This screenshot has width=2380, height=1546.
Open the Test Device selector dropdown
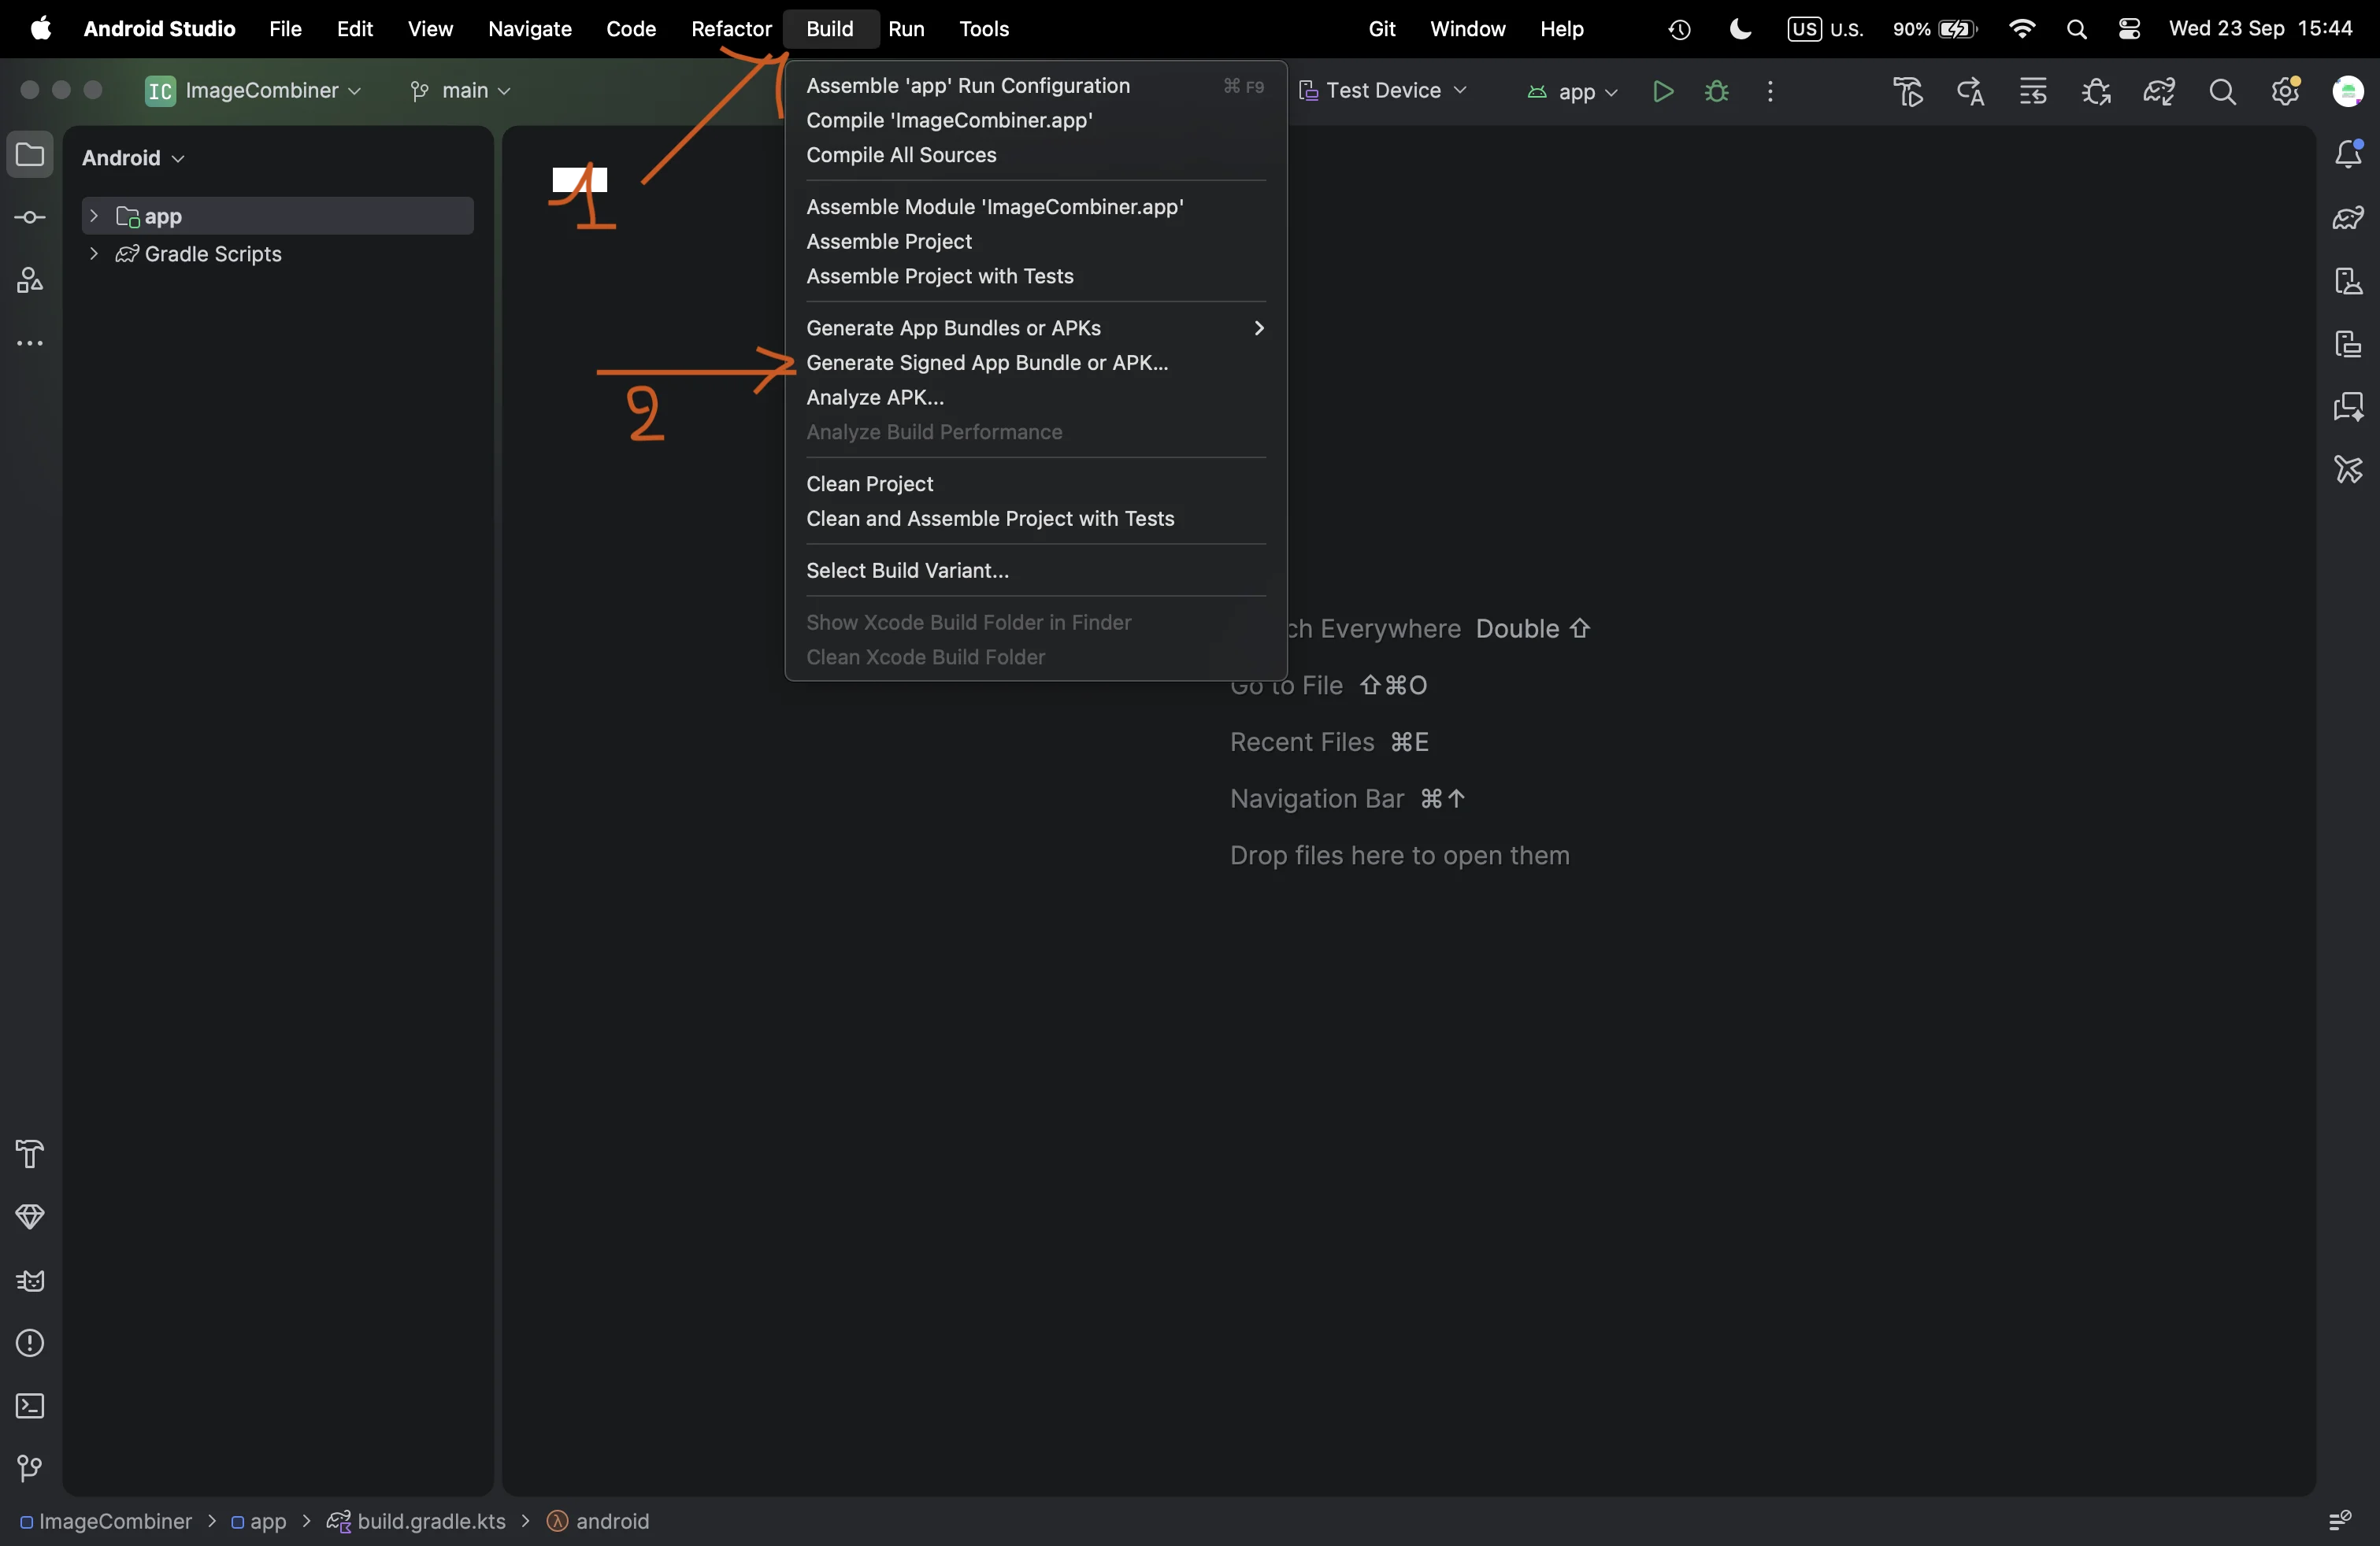(x=1383, y=91)
